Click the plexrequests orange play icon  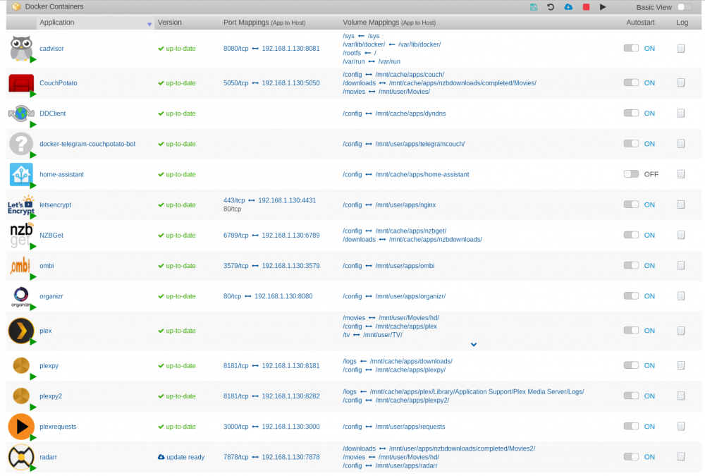point(21,427)
